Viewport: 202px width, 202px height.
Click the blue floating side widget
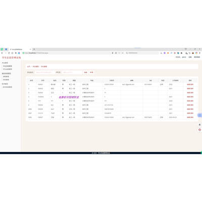pos(199,115)
